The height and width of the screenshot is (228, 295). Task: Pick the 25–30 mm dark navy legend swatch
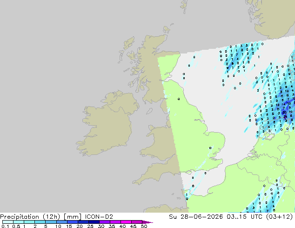pos(94,222)
